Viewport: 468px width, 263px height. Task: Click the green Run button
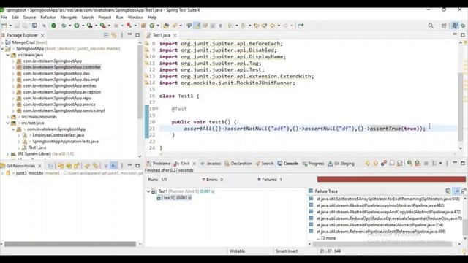click(77, 26)
